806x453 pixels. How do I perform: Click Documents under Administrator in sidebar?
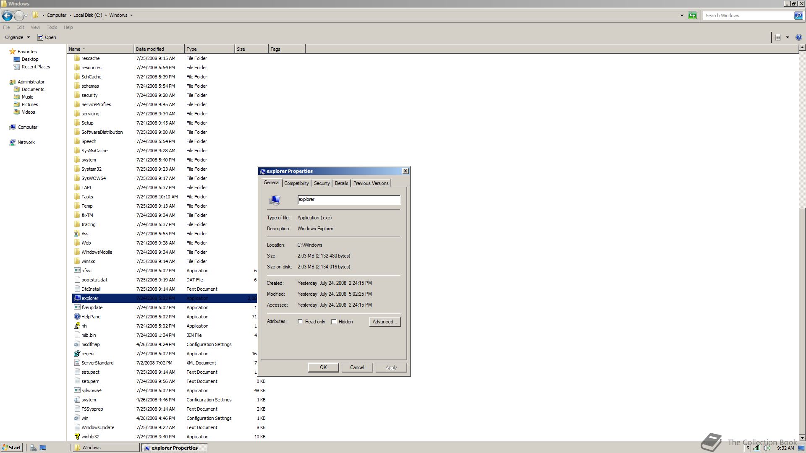click(33, 89)
